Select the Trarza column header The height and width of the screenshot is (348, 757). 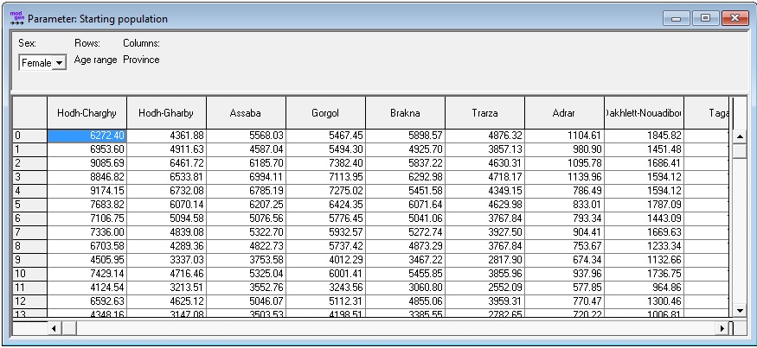click(x=484, y=113)
